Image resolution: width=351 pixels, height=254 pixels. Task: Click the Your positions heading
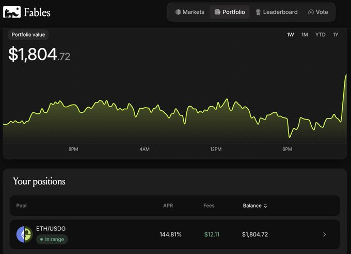point(39,181)
